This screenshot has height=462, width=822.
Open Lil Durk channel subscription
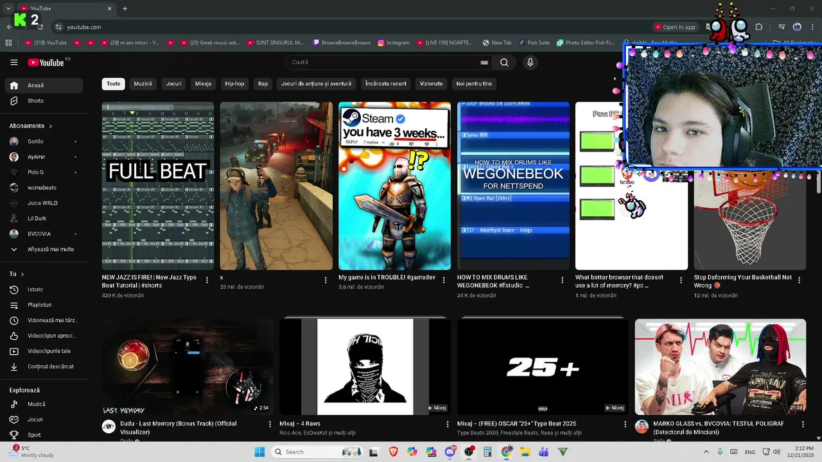(x=44, y=218)
